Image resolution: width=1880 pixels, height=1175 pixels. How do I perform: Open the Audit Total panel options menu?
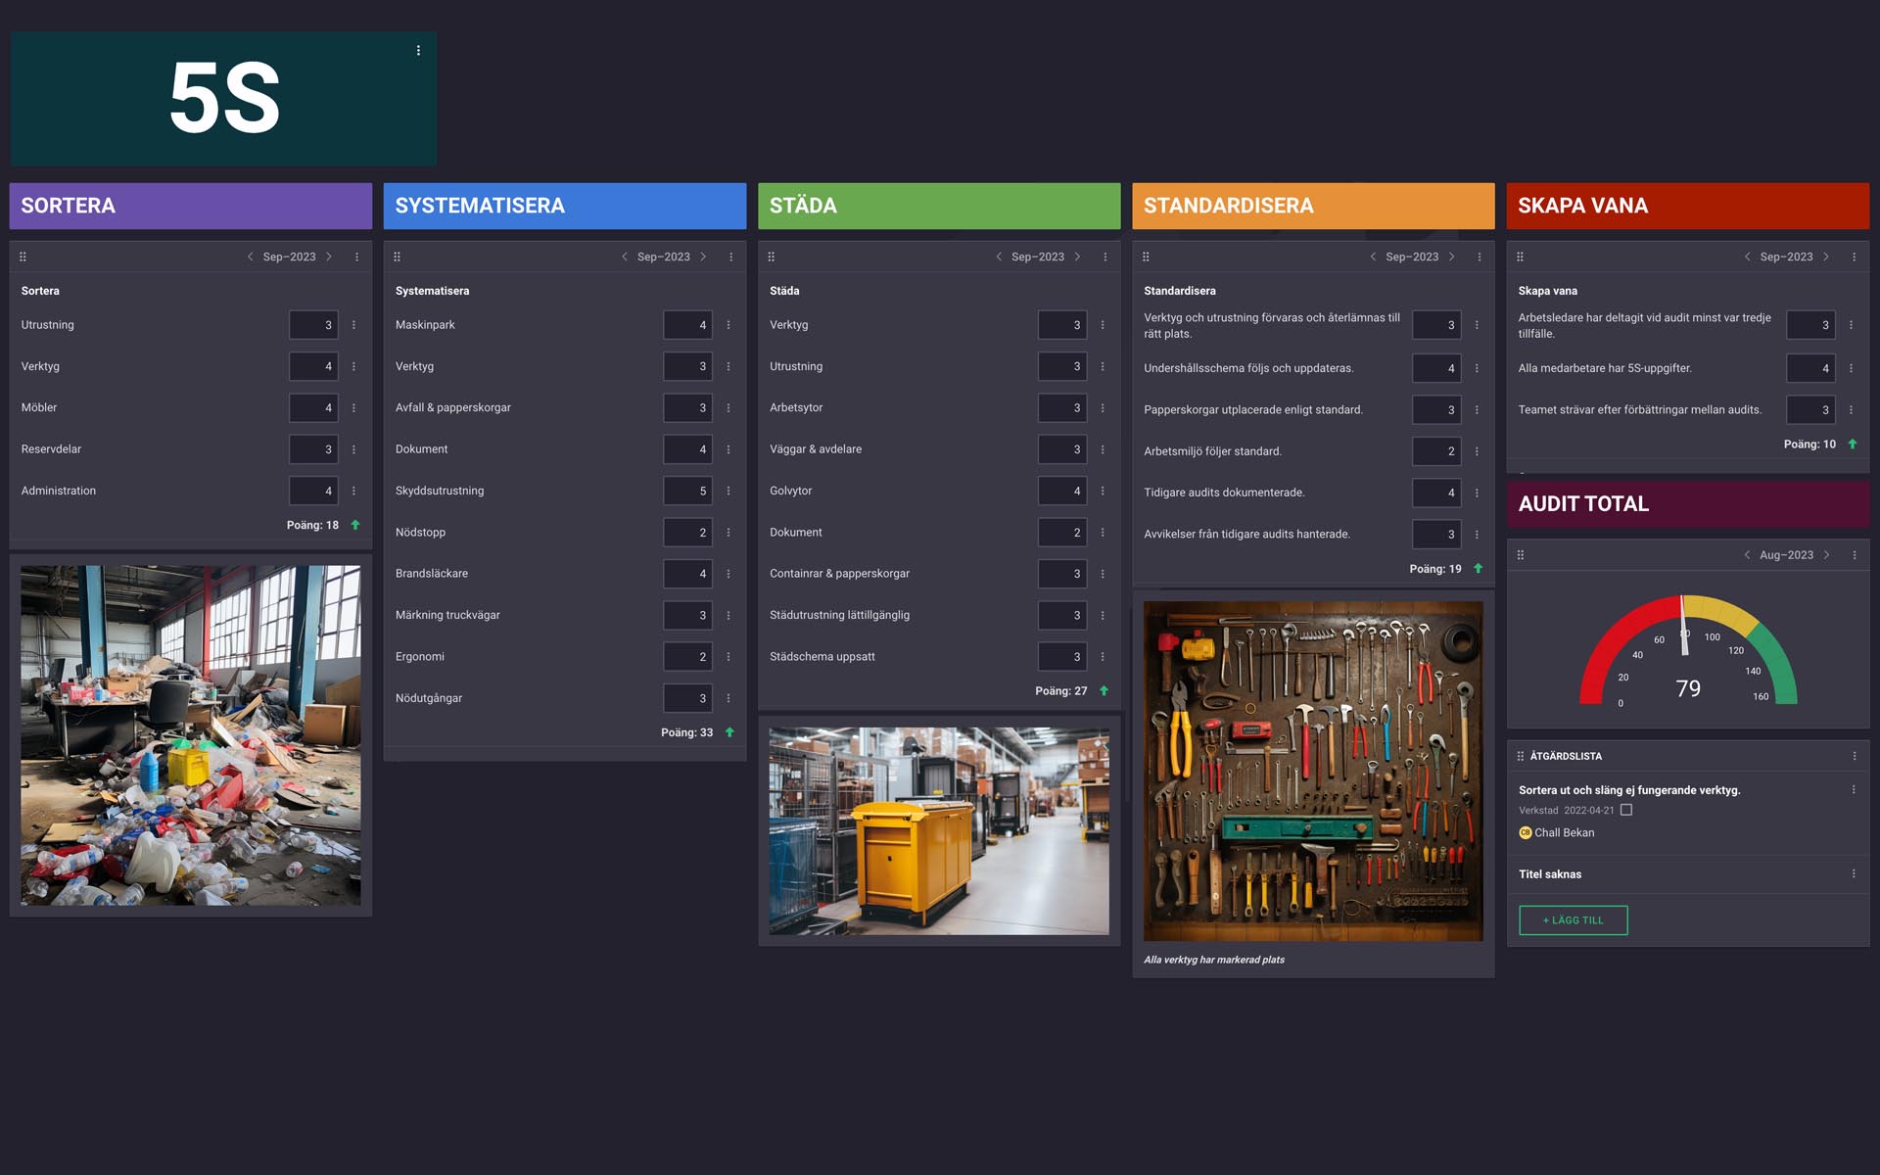(x=1854, y=555)
